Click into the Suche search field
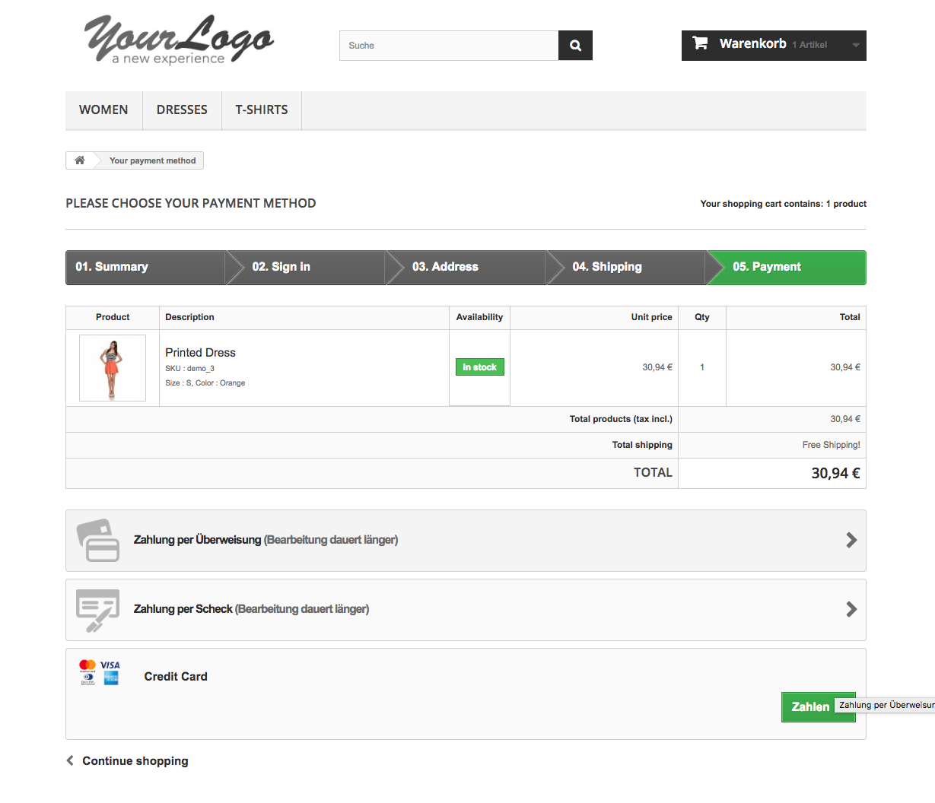The image size is (935, 803). tap(449, 46)
